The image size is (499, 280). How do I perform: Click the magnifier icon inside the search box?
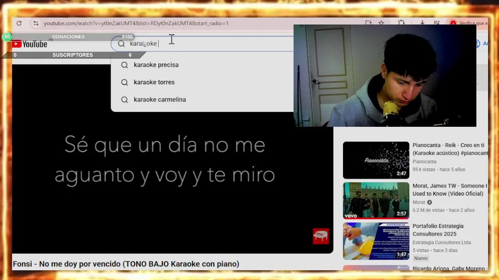(x=121, y=44)
